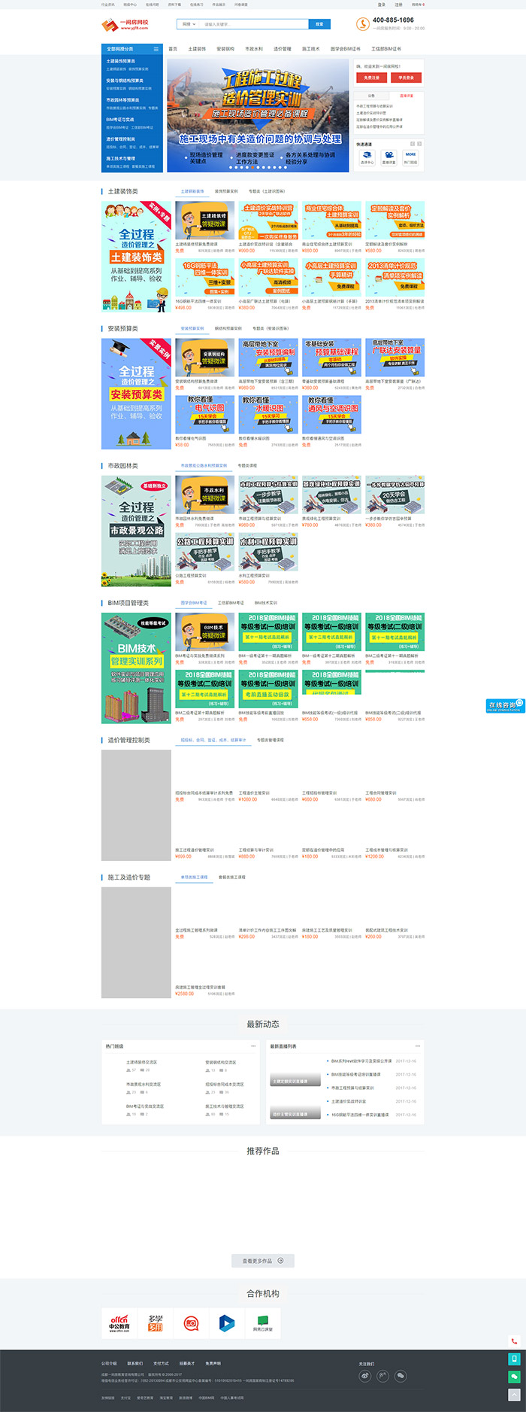This screenshot has width=526, height=1412.
Task: Click the 一间房网校 logo
Action: click(125, 25)
